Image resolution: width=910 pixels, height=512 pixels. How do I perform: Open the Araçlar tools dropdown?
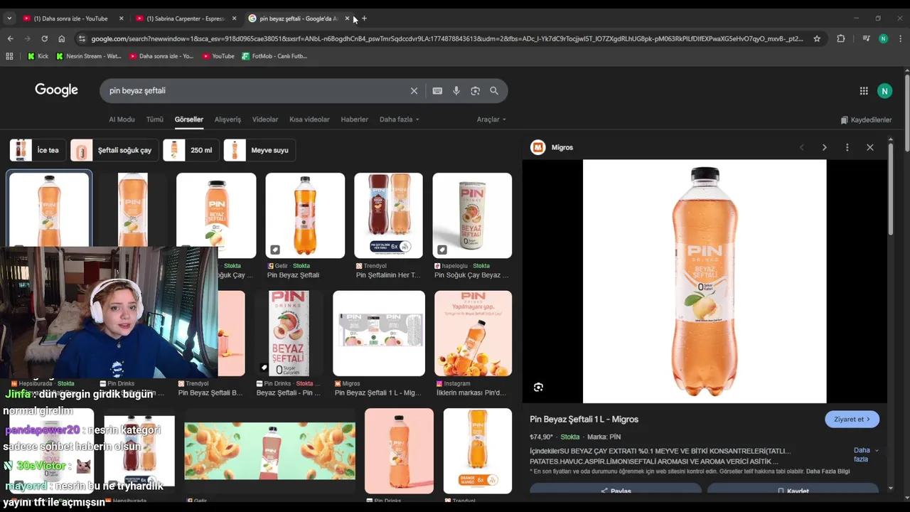[491, 119]
